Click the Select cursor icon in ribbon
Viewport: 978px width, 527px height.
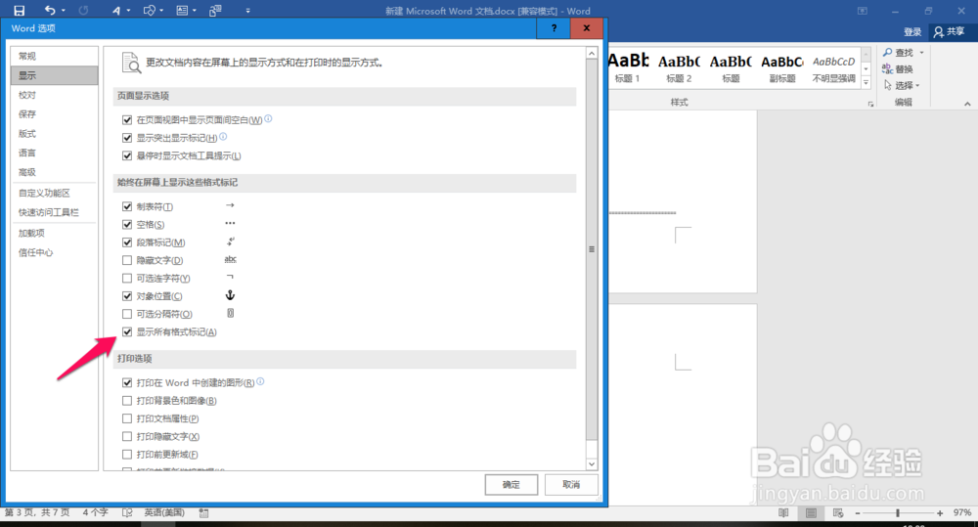tap(888, 85)
